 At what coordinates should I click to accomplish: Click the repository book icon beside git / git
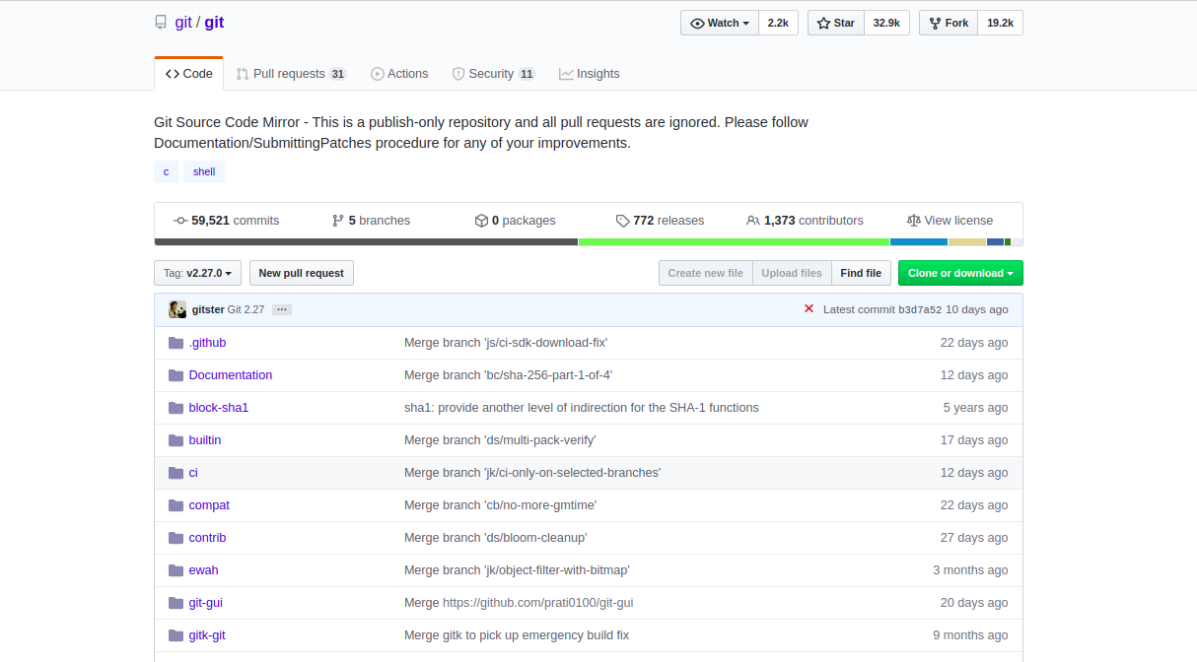click(161, 23)
